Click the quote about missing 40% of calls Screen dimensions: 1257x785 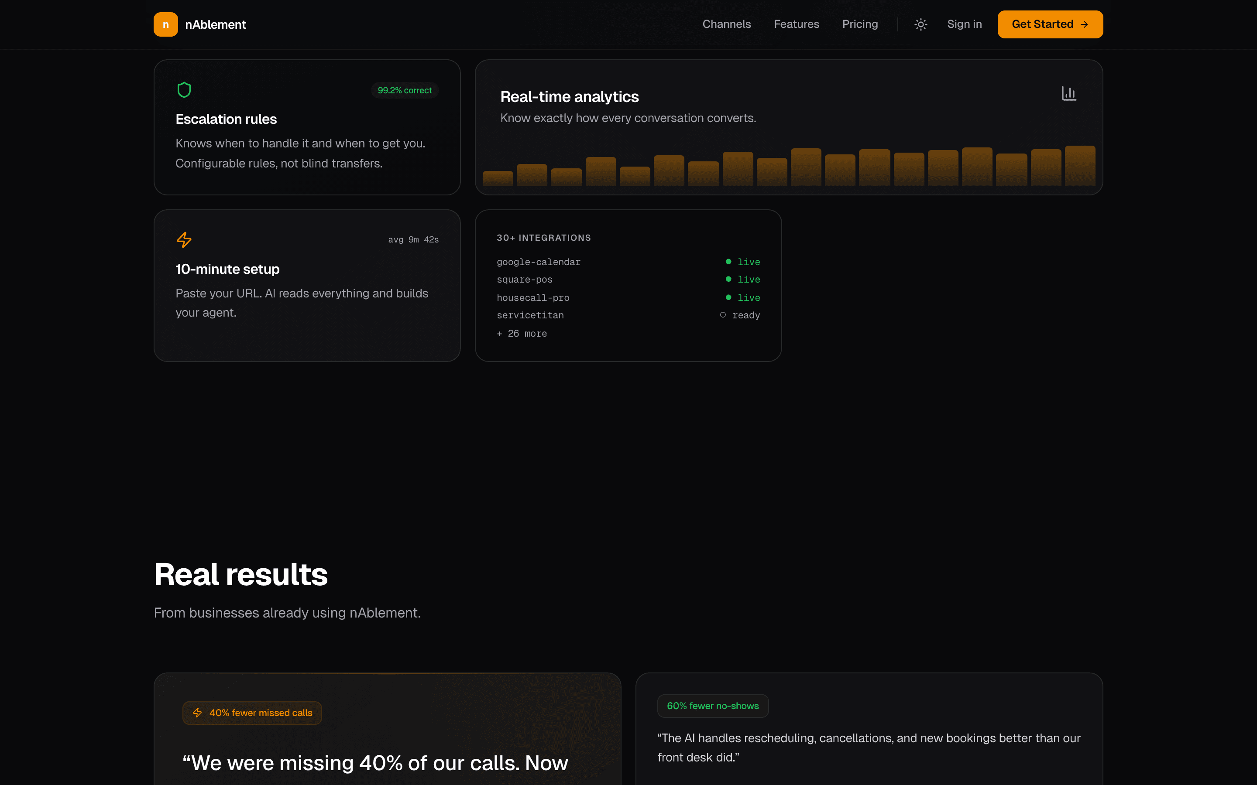point(375,763)
